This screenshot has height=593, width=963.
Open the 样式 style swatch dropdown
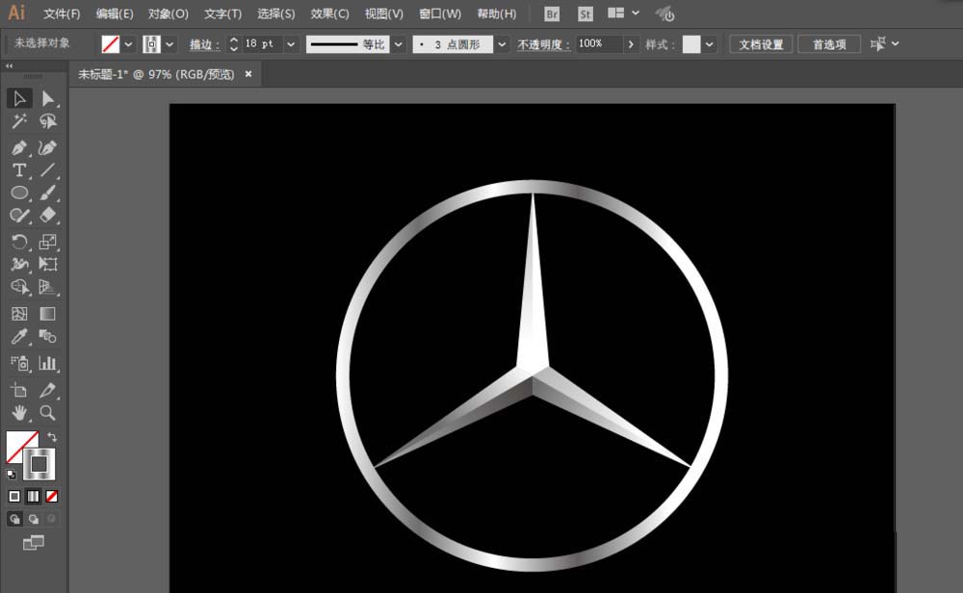click(710, 44)
